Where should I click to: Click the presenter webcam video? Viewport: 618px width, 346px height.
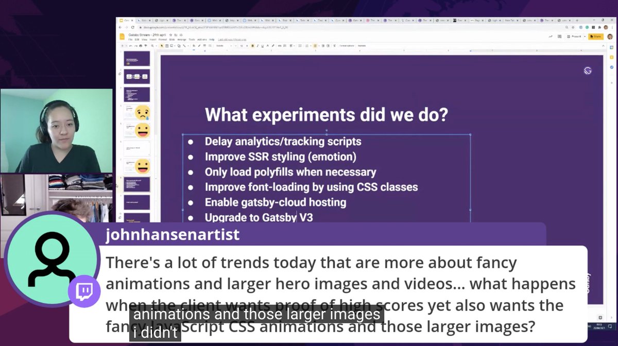[x=56, y=131]
